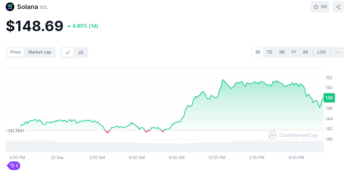Image resolution: width=348 pixels, height=171 pixels.
Task: Open the extra chart options menu
Action: tap(338, 52)
